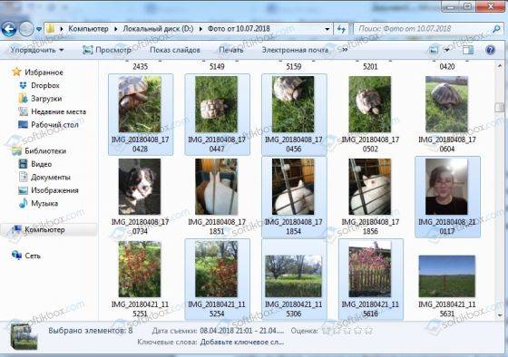
Task: Click the search magnifier icon
Action: (496, 29)
